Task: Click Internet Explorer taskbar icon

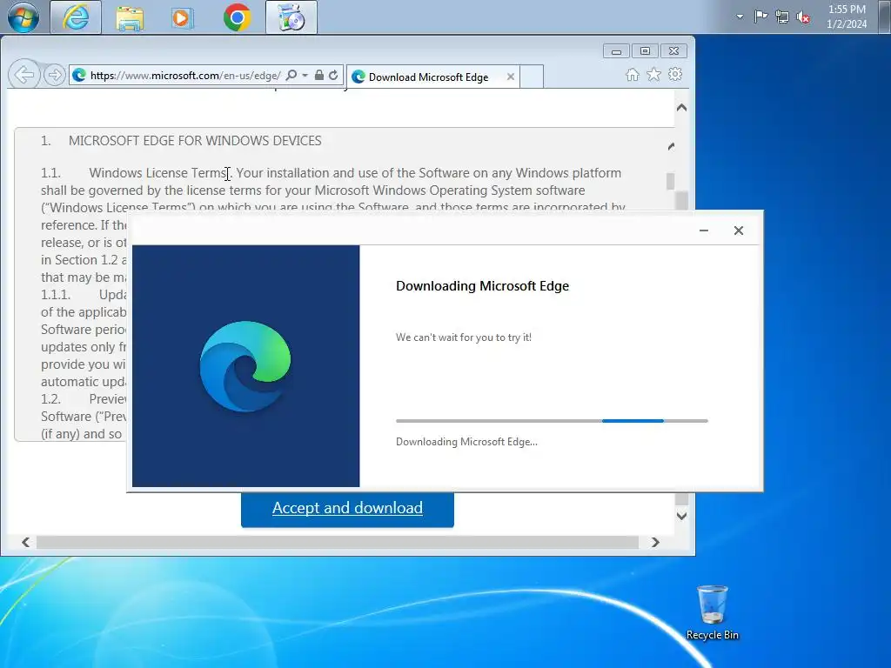Action: pyautogui.click(x=76, y=17)
